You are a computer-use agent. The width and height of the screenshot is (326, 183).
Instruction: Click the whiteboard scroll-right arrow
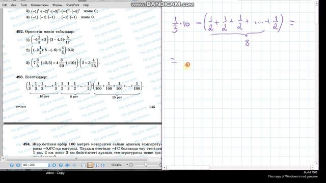point(312,167)
